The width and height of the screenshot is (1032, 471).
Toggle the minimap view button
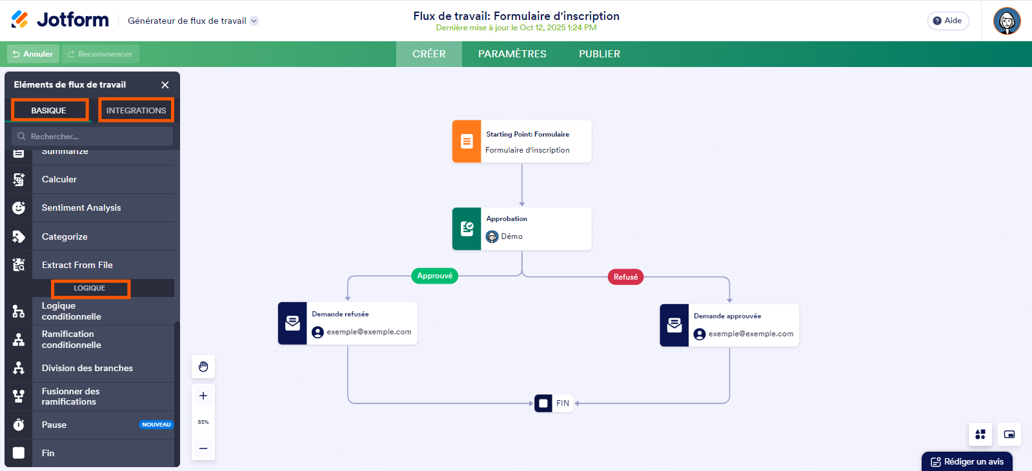[1009, 434]
